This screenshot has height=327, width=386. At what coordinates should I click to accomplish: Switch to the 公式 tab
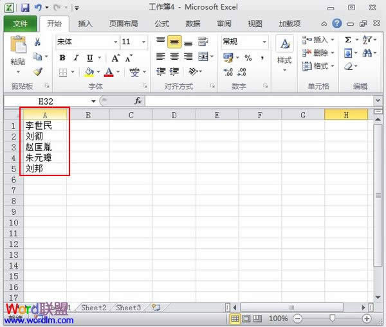(x=162, y=24)
